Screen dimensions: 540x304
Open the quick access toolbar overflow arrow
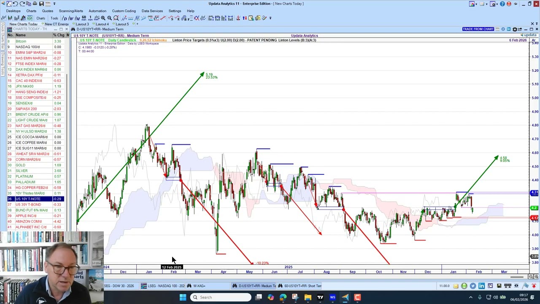[x=54, y=4]
